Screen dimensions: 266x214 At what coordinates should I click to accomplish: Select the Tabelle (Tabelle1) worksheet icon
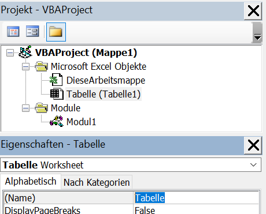pos(57,94)
